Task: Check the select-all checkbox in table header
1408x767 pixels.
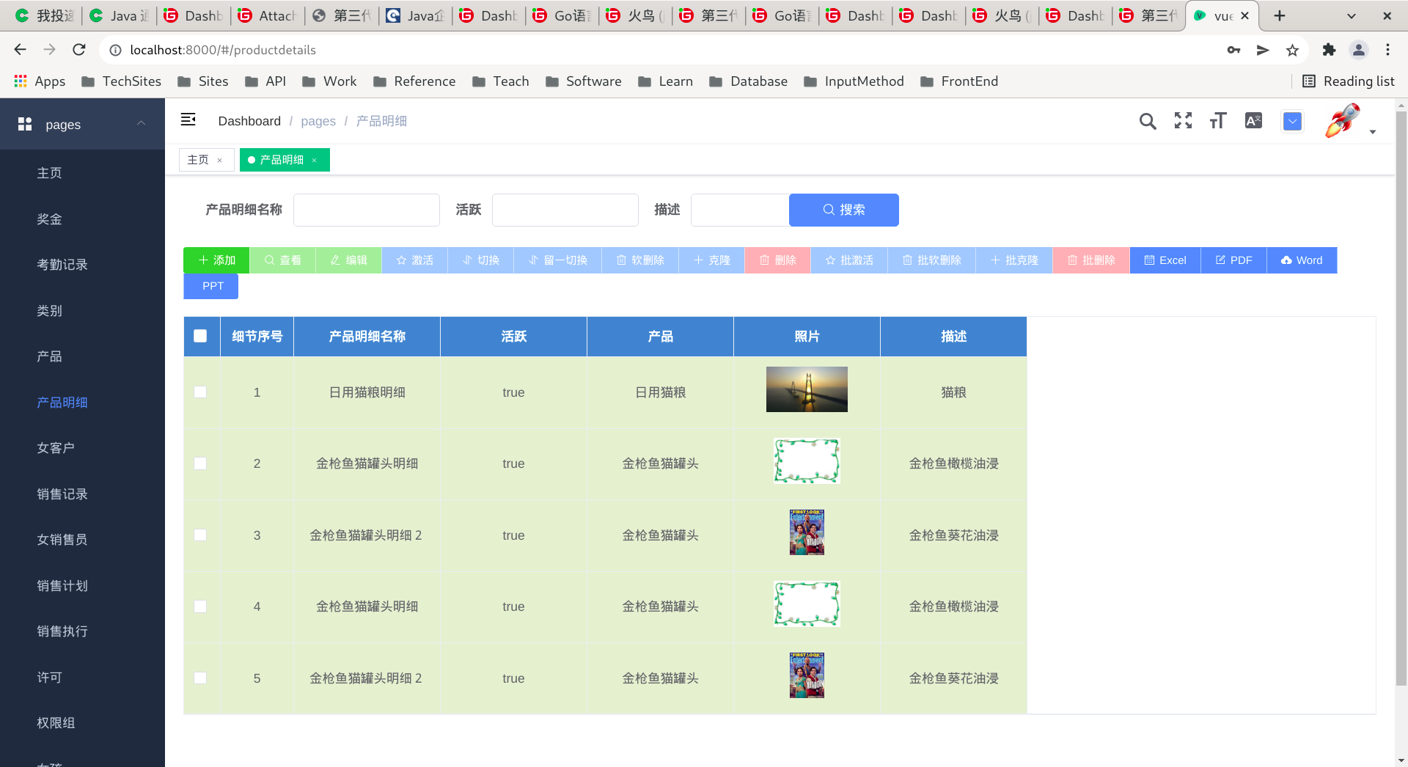Action: pos(200,336)
